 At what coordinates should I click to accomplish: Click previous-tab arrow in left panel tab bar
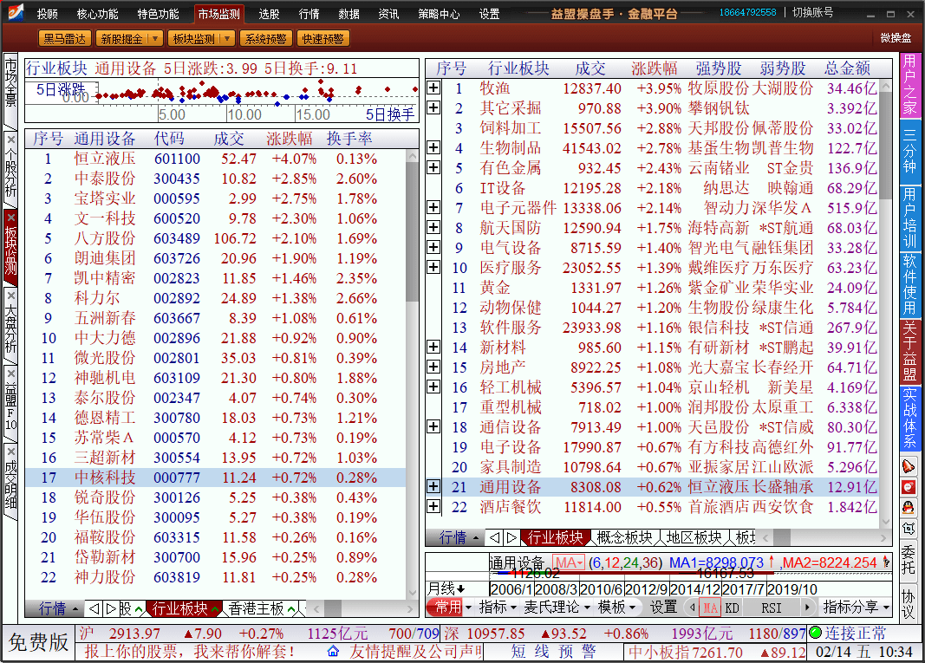pyautogui.click(x=94, y=608)
